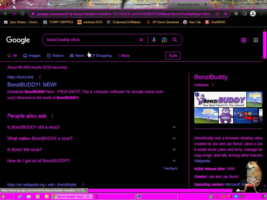This screenshot has height=200, width=267.
Task: Open options dots beside People also ask
Action: click(x=52, y=116)
